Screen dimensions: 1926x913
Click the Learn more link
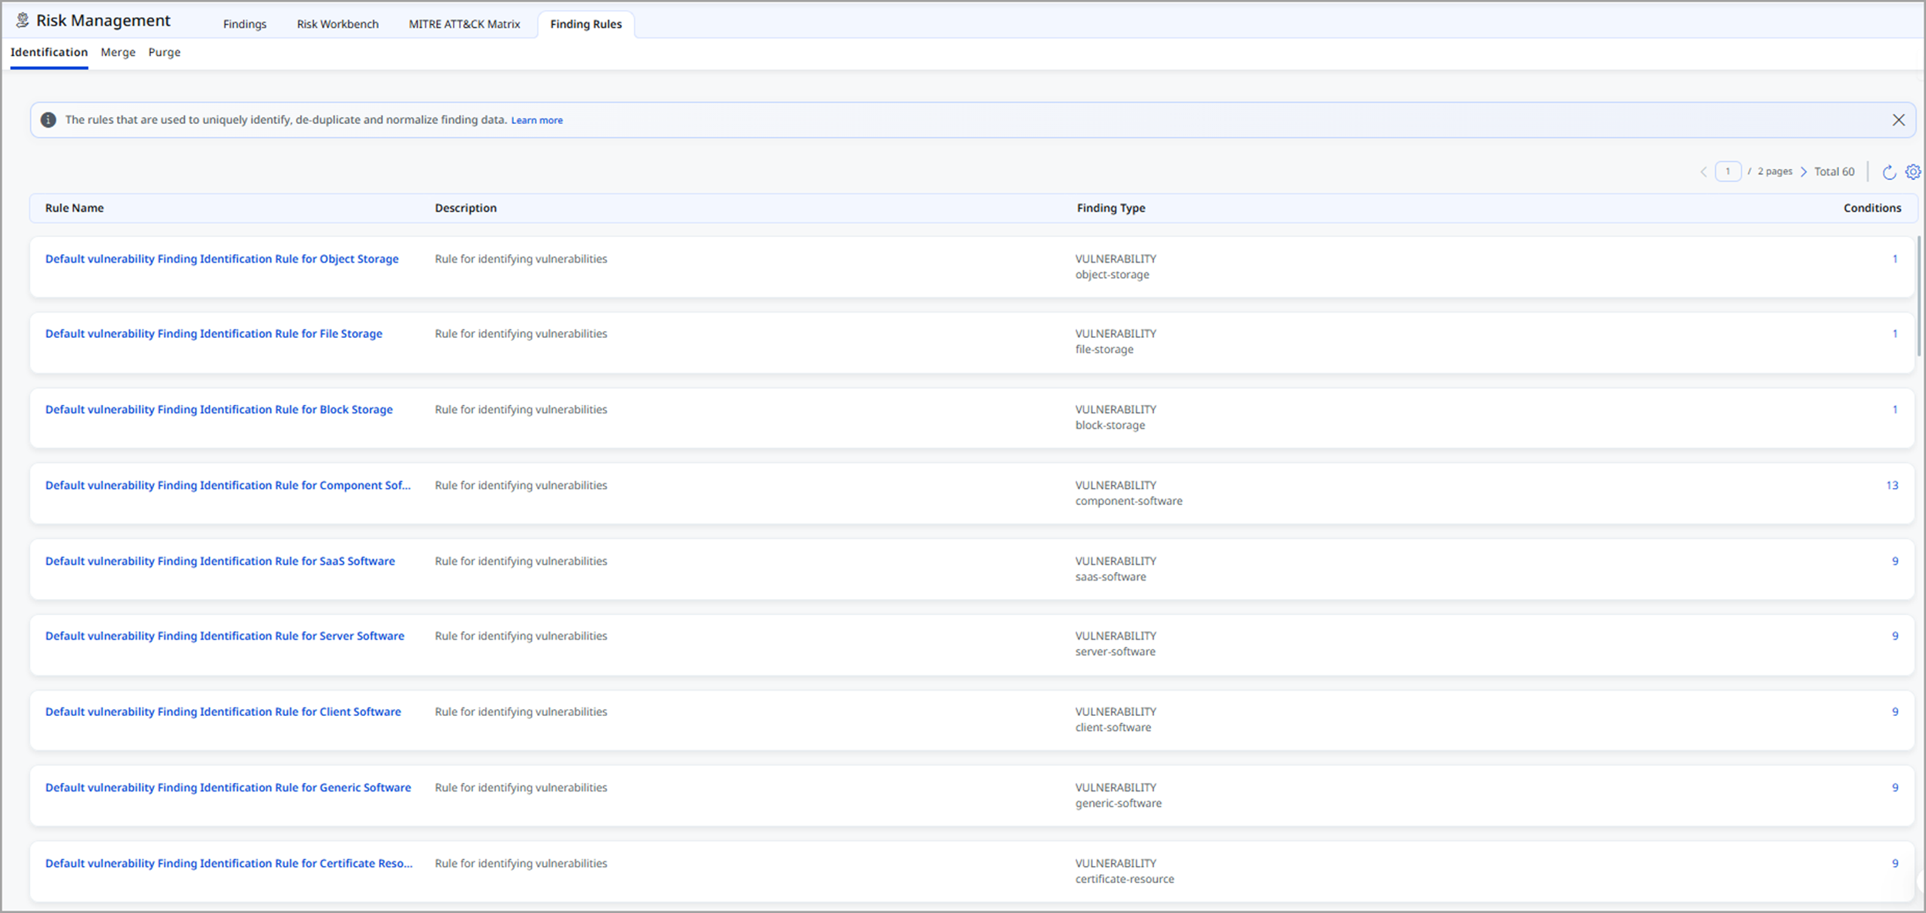(537, 121)
